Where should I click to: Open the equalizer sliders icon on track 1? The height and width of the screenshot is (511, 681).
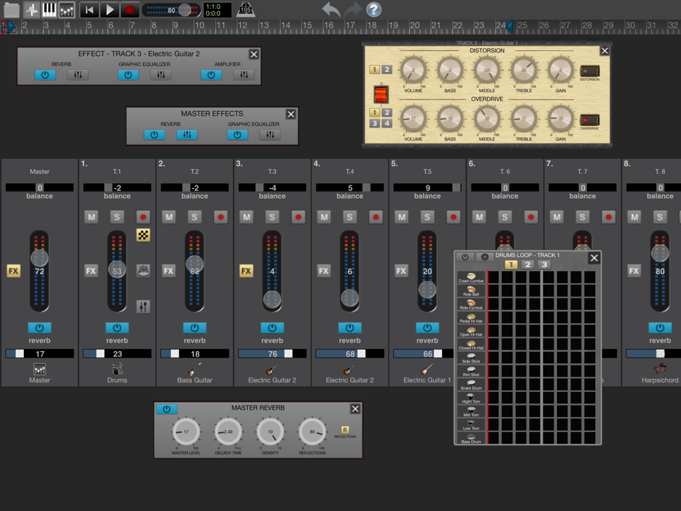pos(143,307)
